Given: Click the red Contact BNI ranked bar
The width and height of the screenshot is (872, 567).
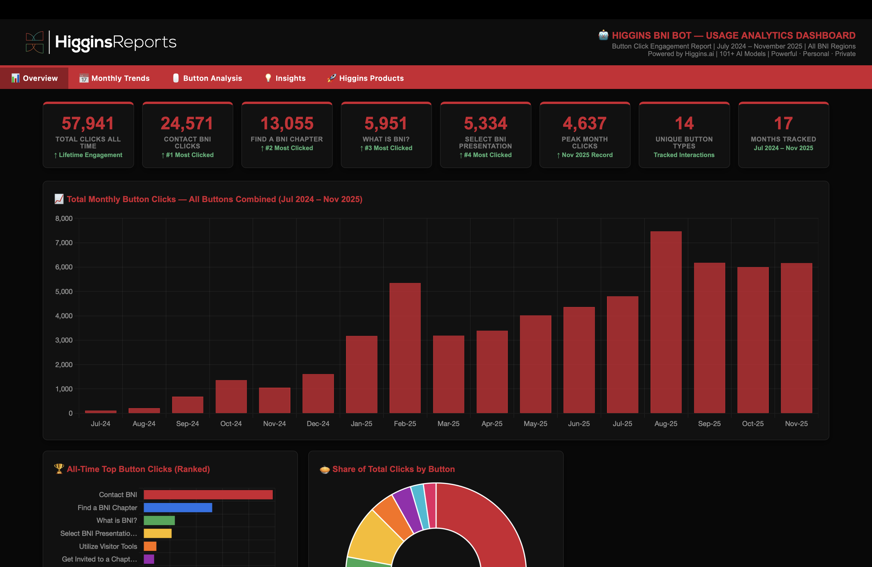Looking at the screenshot, I should tap(208, 495).
